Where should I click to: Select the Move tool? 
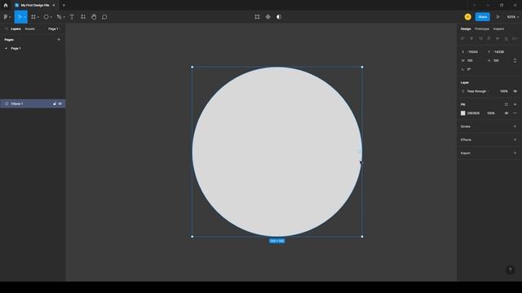[x=20, y=17]
